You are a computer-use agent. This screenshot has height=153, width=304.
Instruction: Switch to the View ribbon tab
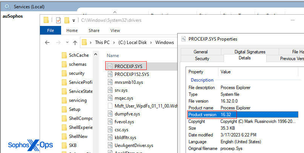tap(115, 30)
